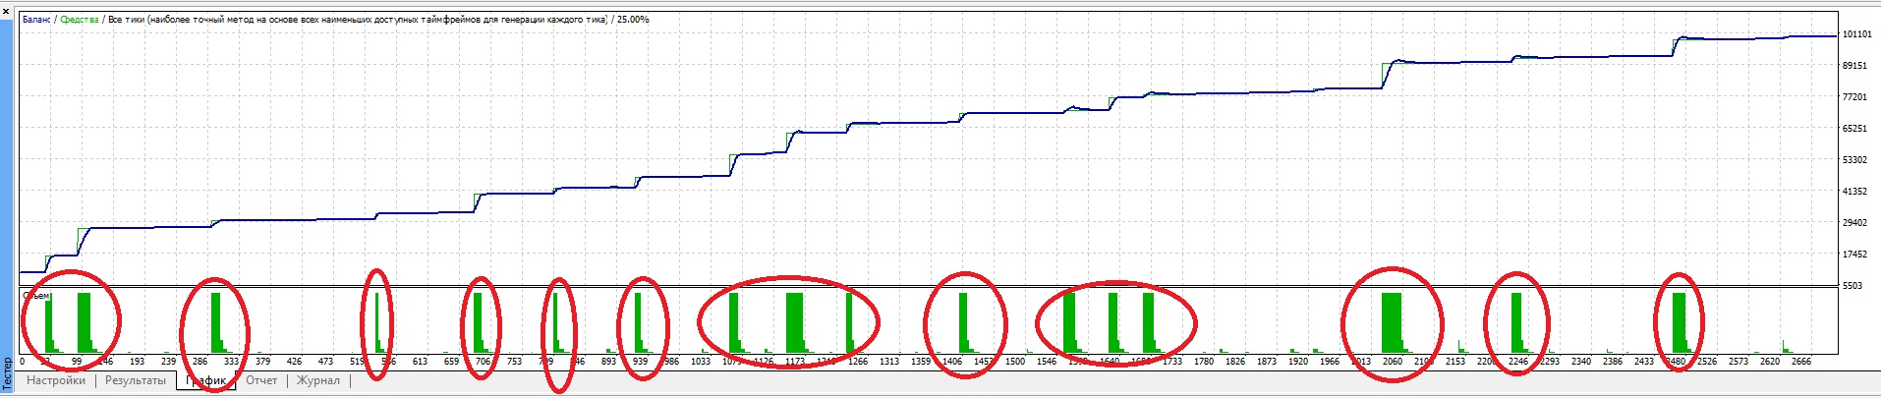
Task: Close the Tester panel with the X button
Action: coord(7,11)
